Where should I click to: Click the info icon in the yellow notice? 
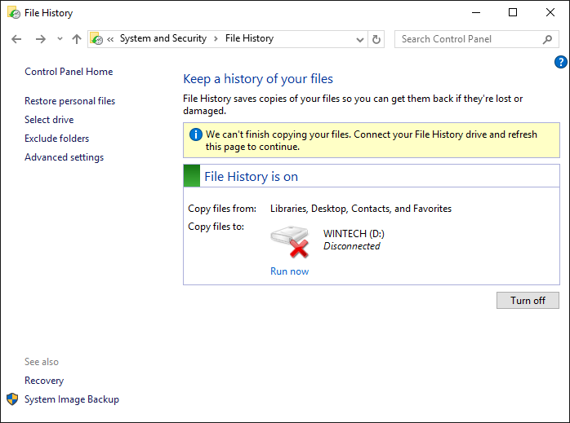pos(195,134)
